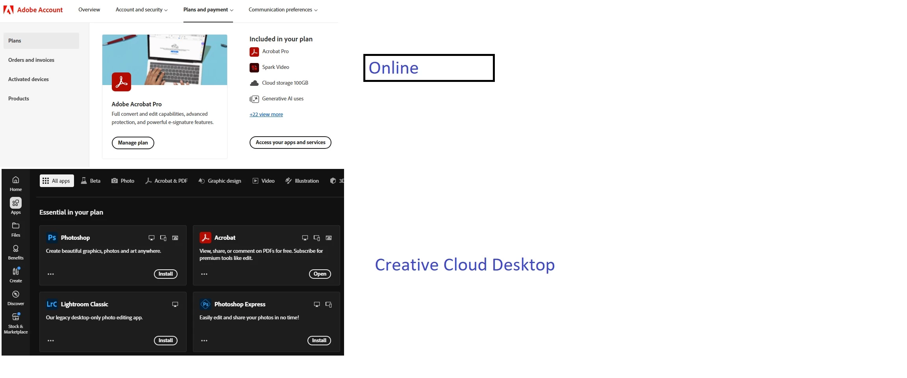The image size is (907, 378).
Task: Switch to the Graphic design tab
Action: (220, 181)
